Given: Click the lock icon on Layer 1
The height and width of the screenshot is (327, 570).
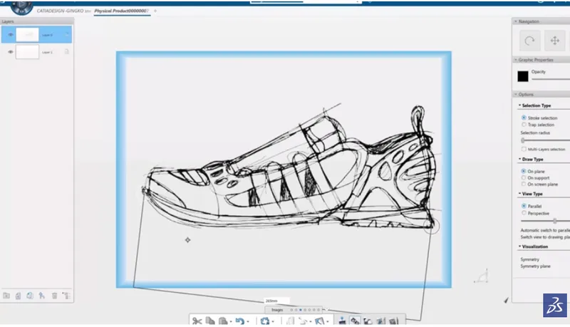Looking at the screenshot, I should 67,52.
